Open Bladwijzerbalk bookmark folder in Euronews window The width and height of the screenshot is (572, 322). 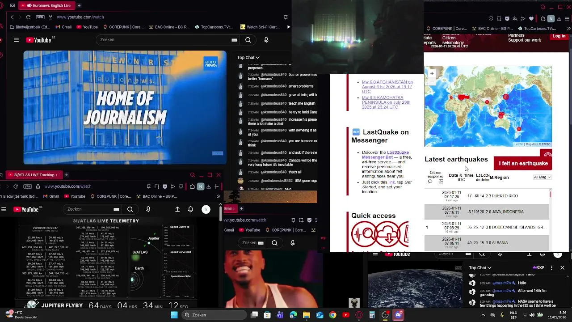(30, 27)
